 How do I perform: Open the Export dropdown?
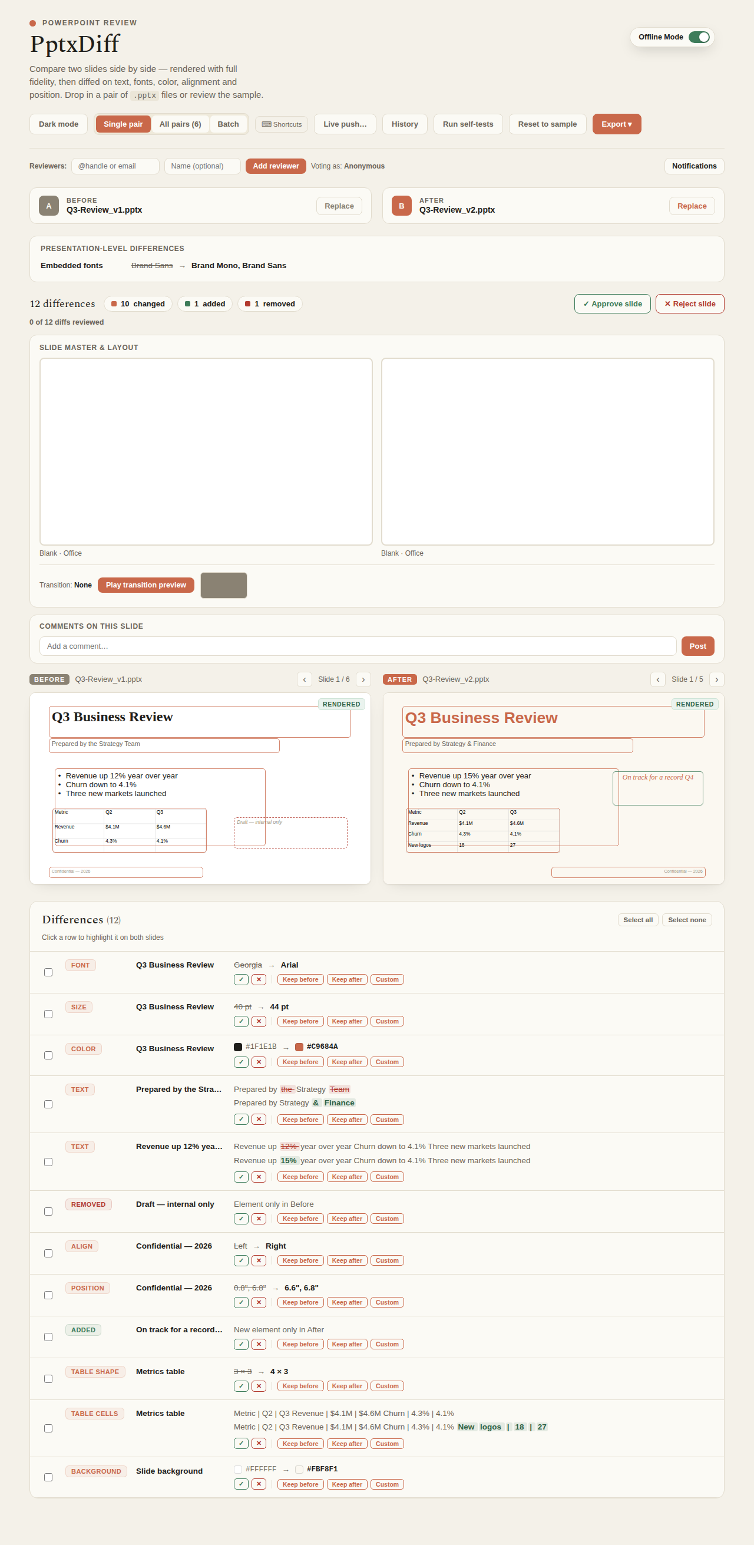click(x=616, y=124)
